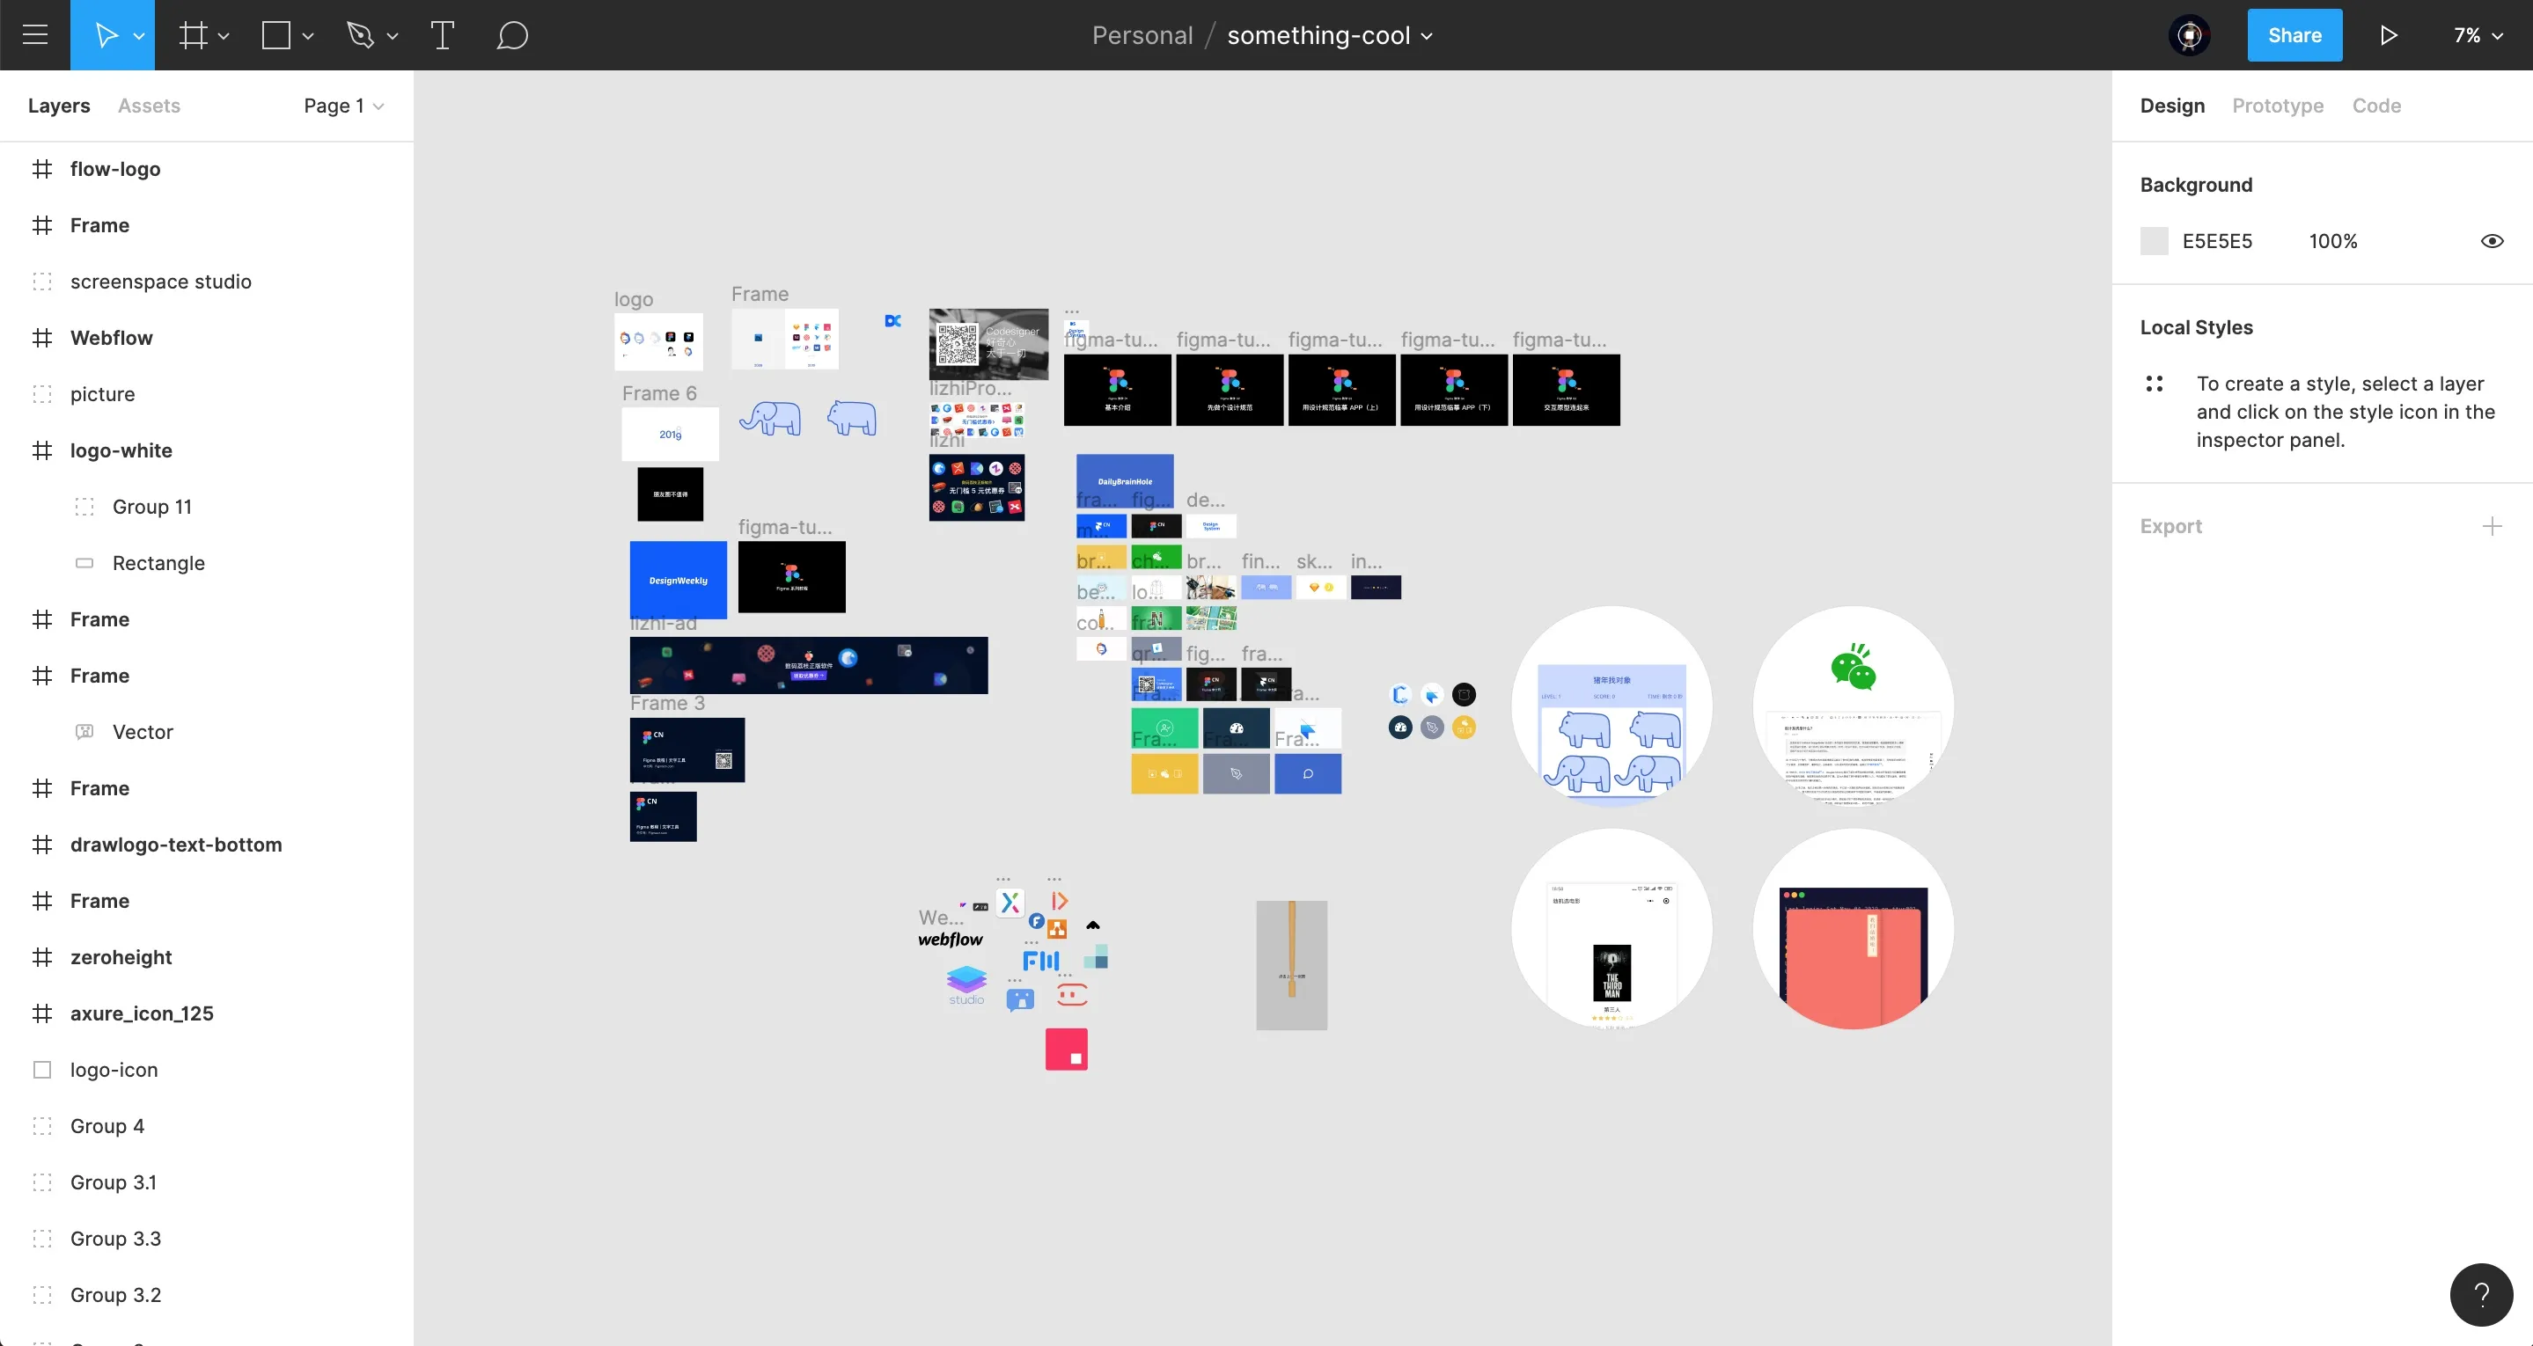Select the Move/Select tool in toolbar
This screenshot has height=1346, width=2533.
pos(107,35)
